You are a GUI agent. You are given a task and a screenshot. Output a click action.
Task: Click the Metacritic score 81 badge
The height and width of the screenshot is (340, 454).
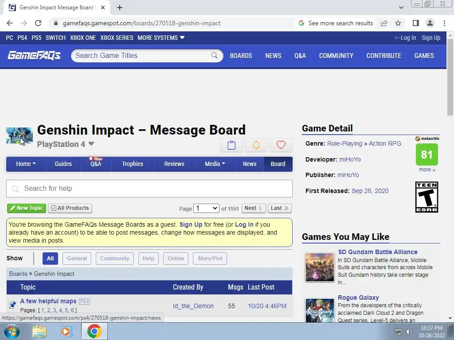[x=427, y=155]
